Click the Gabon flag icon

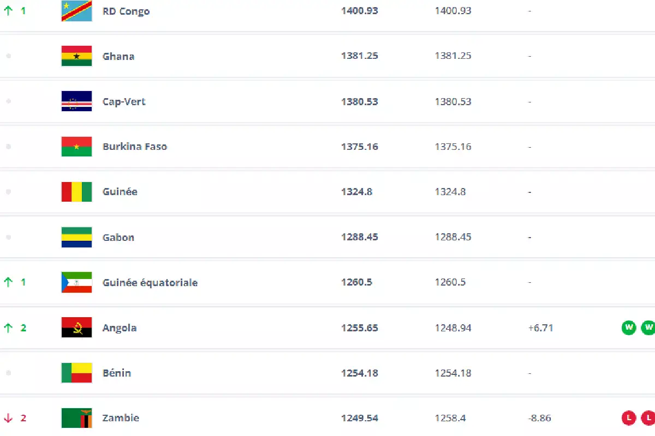point(76,237)
